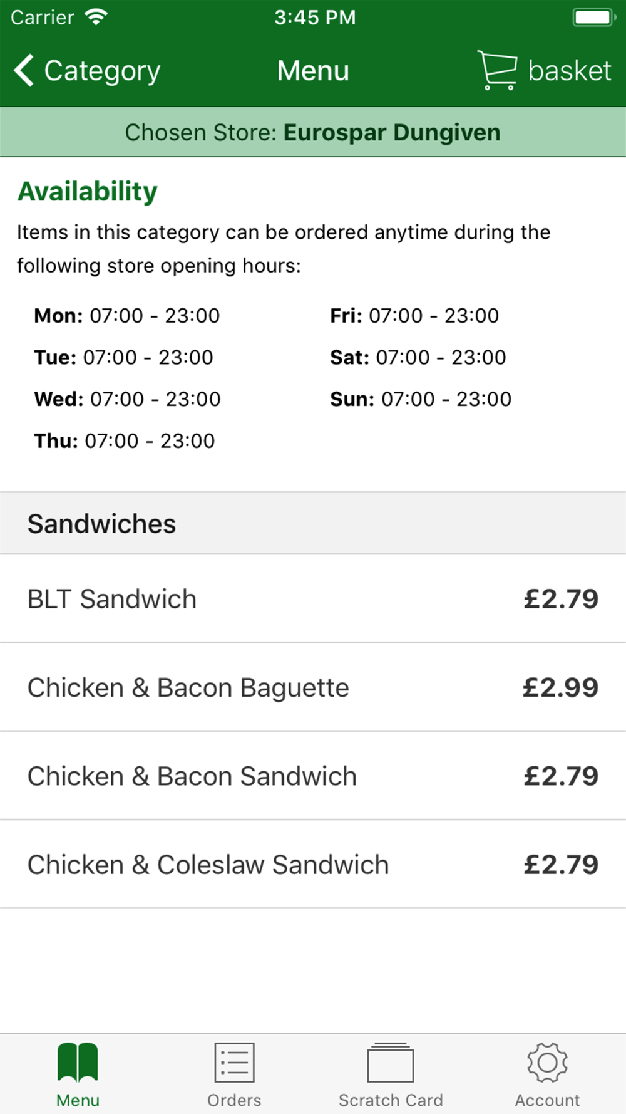This screenshot has height=1114, width=626.
Task: Go back to Category
Action: click(x=102, y=71)
